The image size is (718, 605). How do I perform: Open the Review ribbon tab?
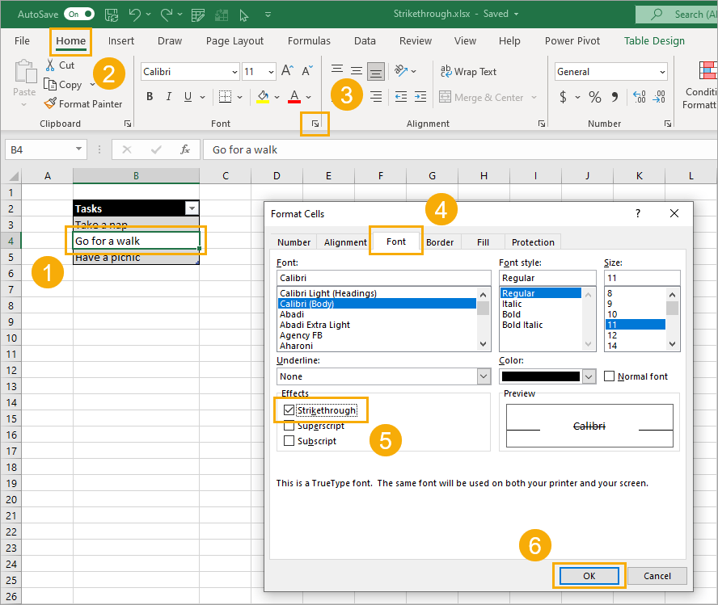pos(415,40)
